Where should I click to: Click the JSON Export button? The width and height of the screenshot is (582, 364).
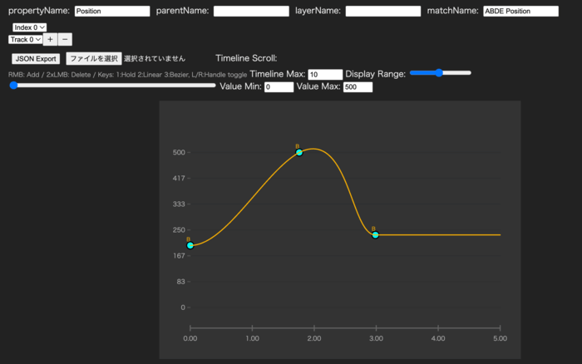(x=36, y=59)
